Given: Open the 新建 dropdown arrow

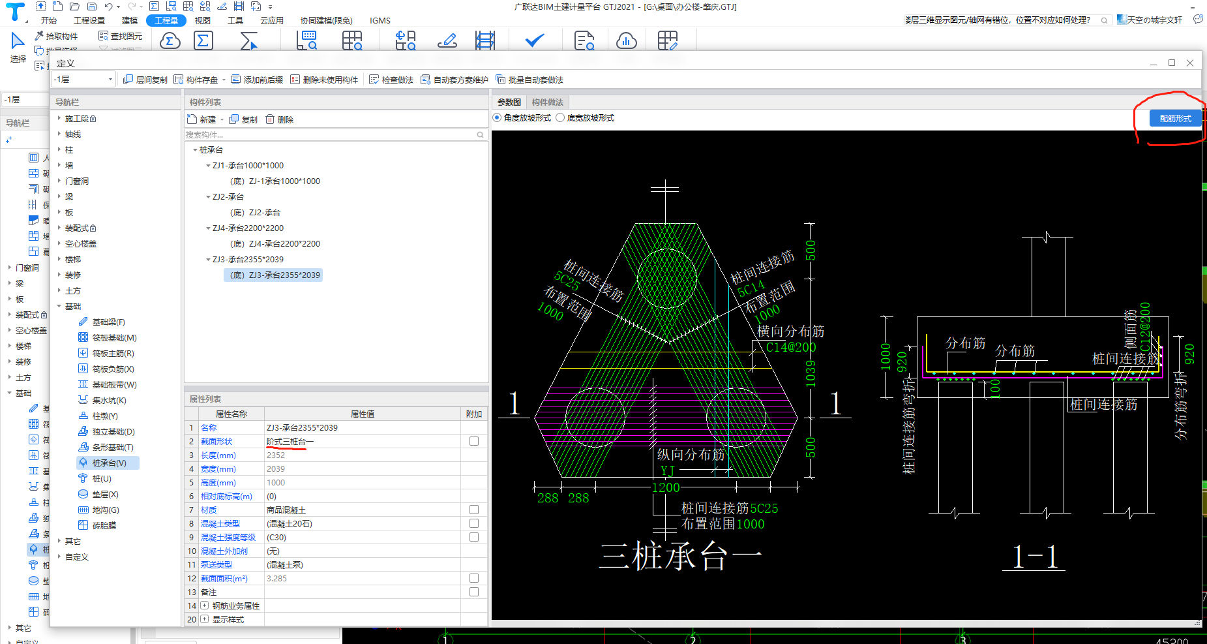Looking at the screenshot, I should (x=222, y=119).
